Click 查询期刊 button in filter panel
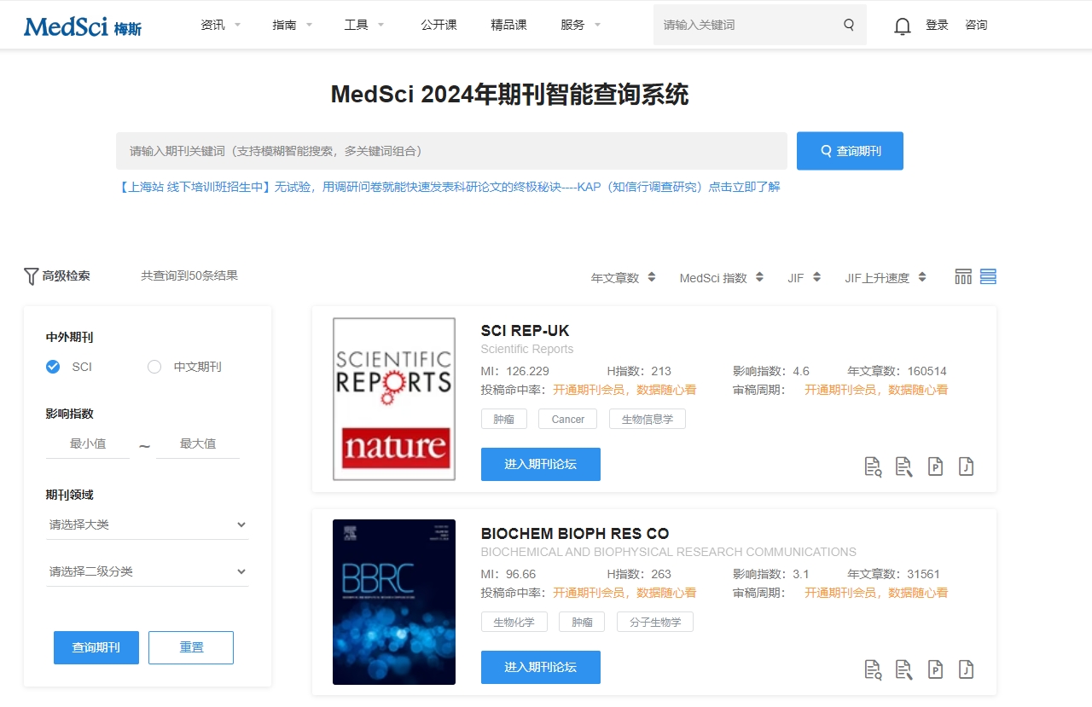 (x=96, y=647)
